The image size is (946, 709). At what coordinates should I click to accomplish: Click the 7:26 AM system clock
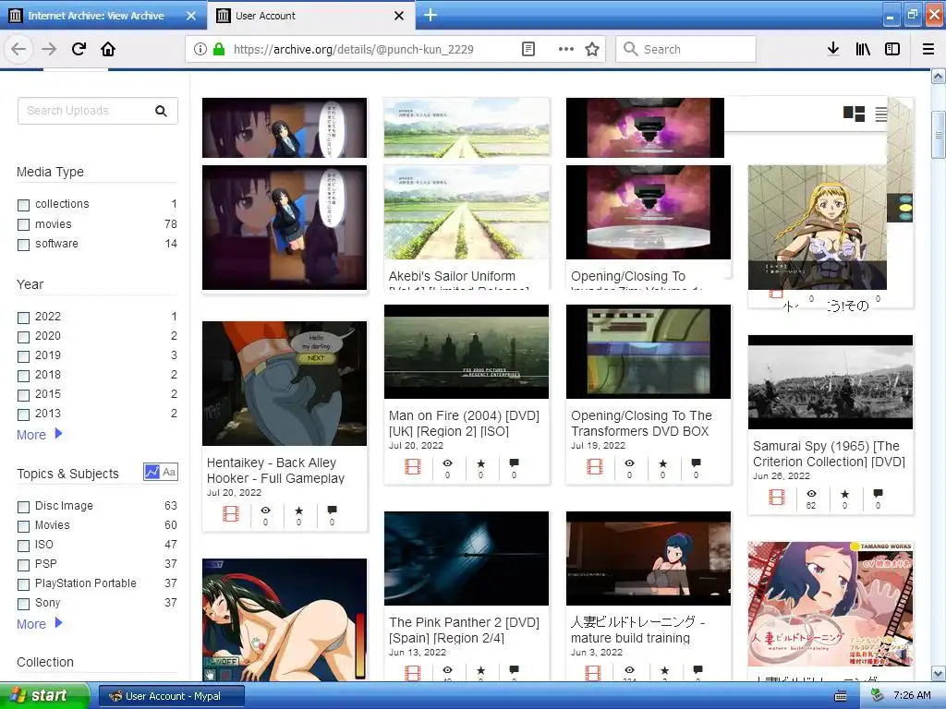click(x=912, y=695)
